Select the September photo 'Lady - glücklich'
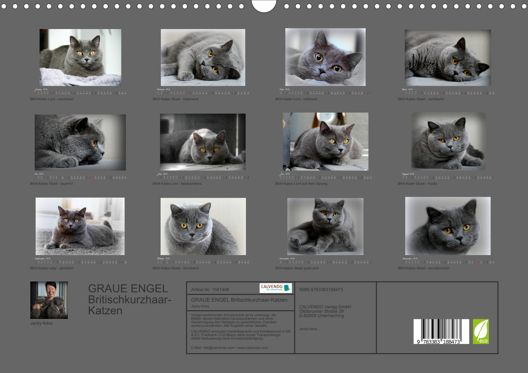This screenshot has width=528, height=373. (80, 226)
